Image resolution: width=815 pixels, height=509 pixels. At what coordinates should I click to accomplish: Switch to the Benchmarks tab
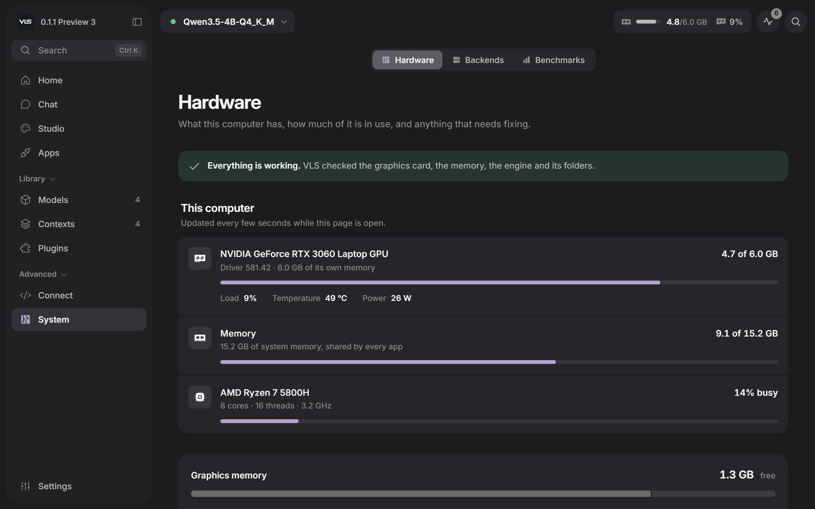click(x=554, y=60)
